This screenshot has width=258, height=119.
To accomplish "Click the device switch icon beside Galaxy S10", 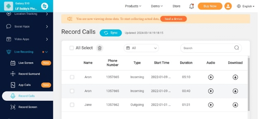I will 44,6.
